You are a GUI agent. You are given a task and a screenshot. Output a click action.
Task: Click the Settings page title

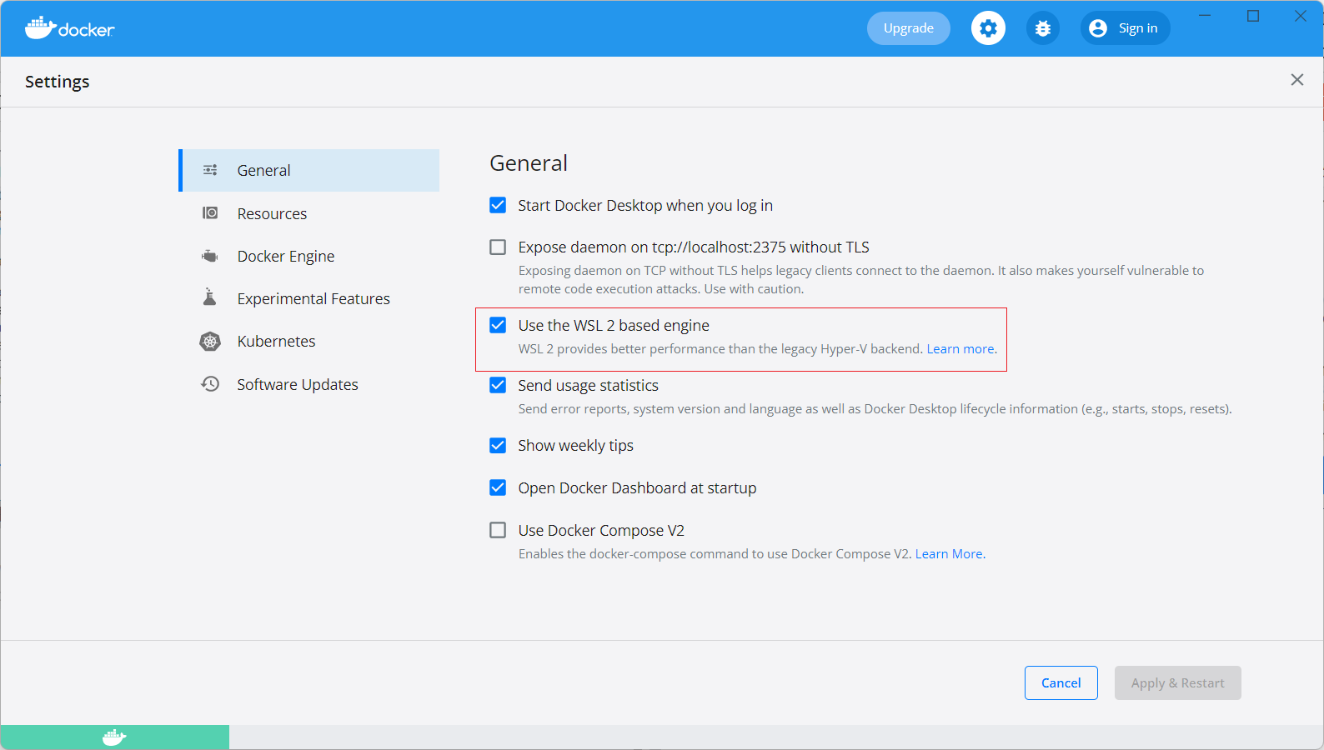(x=58, y=82)
